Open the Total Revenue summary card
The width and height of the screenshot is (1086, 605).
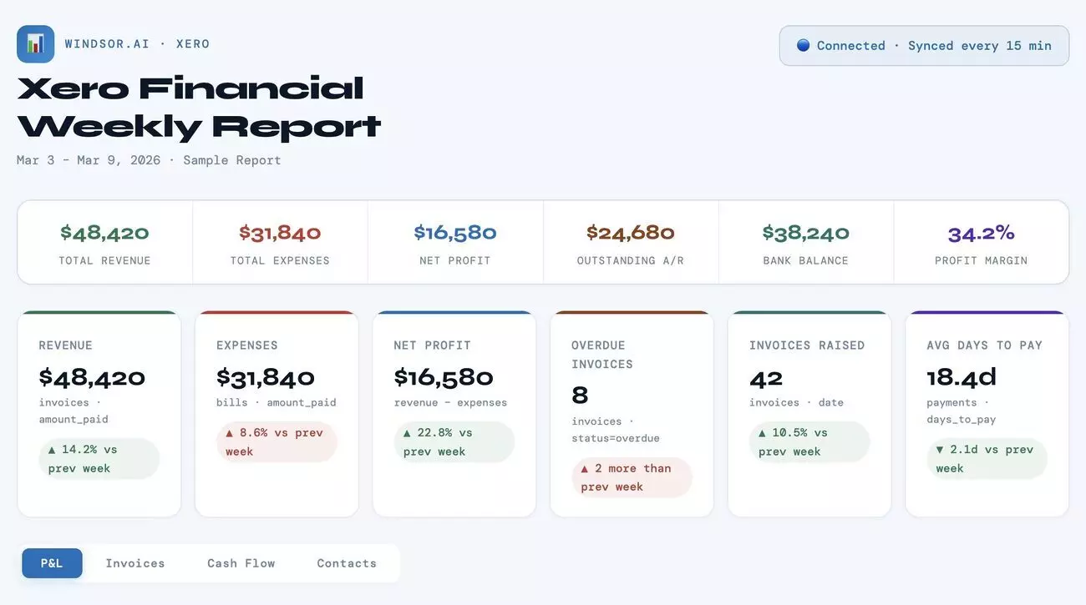tap(104, 241)
